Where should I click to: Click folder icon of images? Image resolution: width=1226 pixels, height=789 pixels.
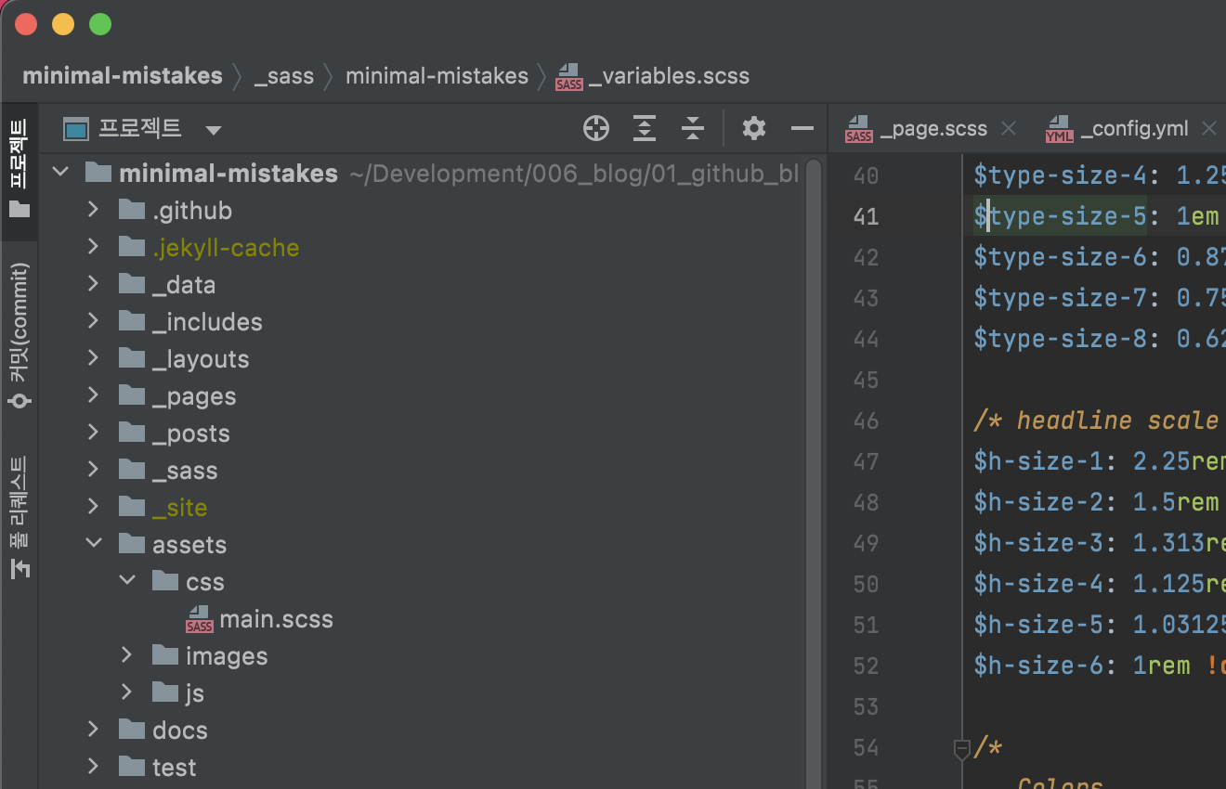click(166, 655)
